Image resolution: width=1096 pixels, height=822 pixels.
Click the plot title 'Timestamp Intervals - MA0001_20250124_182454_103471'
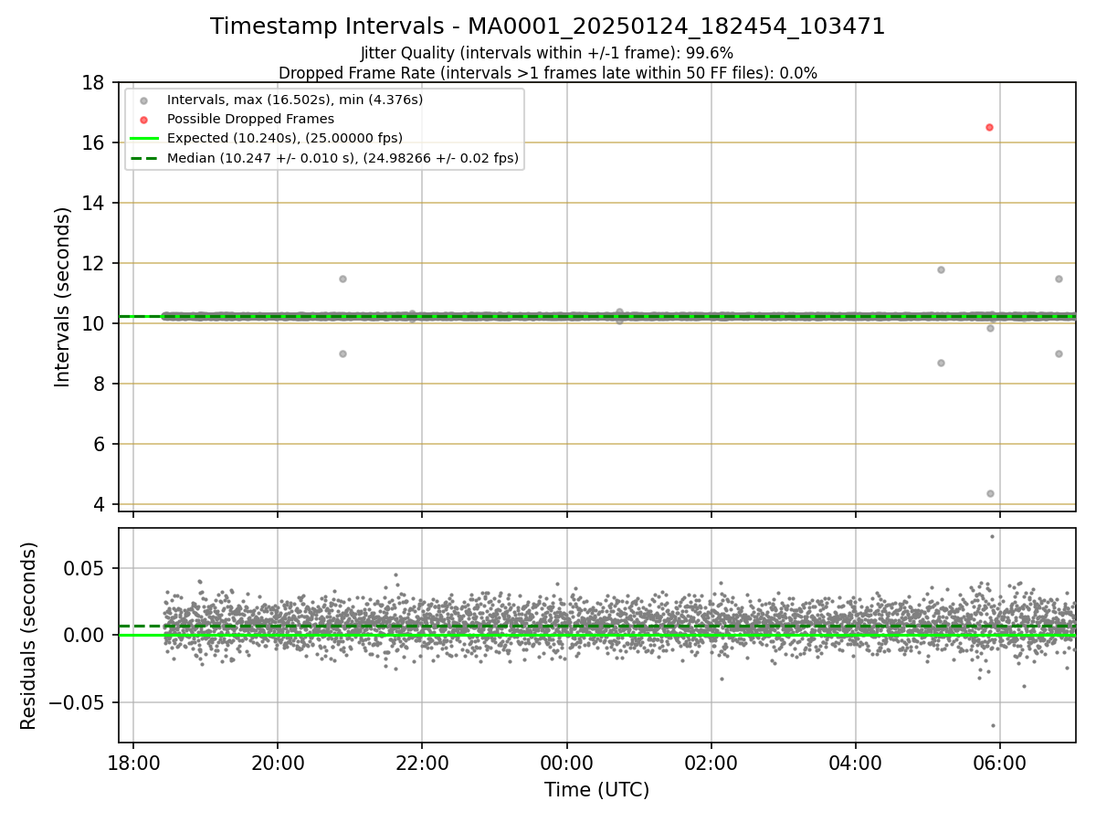(548, 26)
